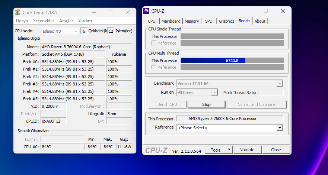Close the Core Temp window
The width and height of the screenshot is (328, 175).
128,13
